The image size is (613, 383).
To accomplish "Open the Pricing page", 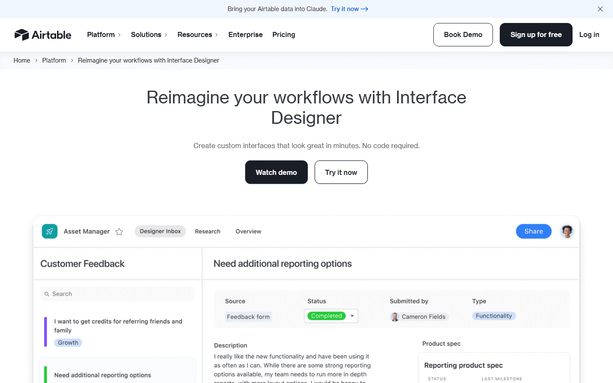I will coord(284,34).
